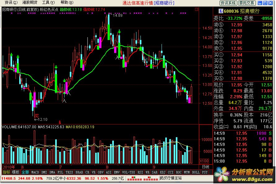
Task: Select the FSL indicator
Action: pyautogui.click(x=60, y=173)
